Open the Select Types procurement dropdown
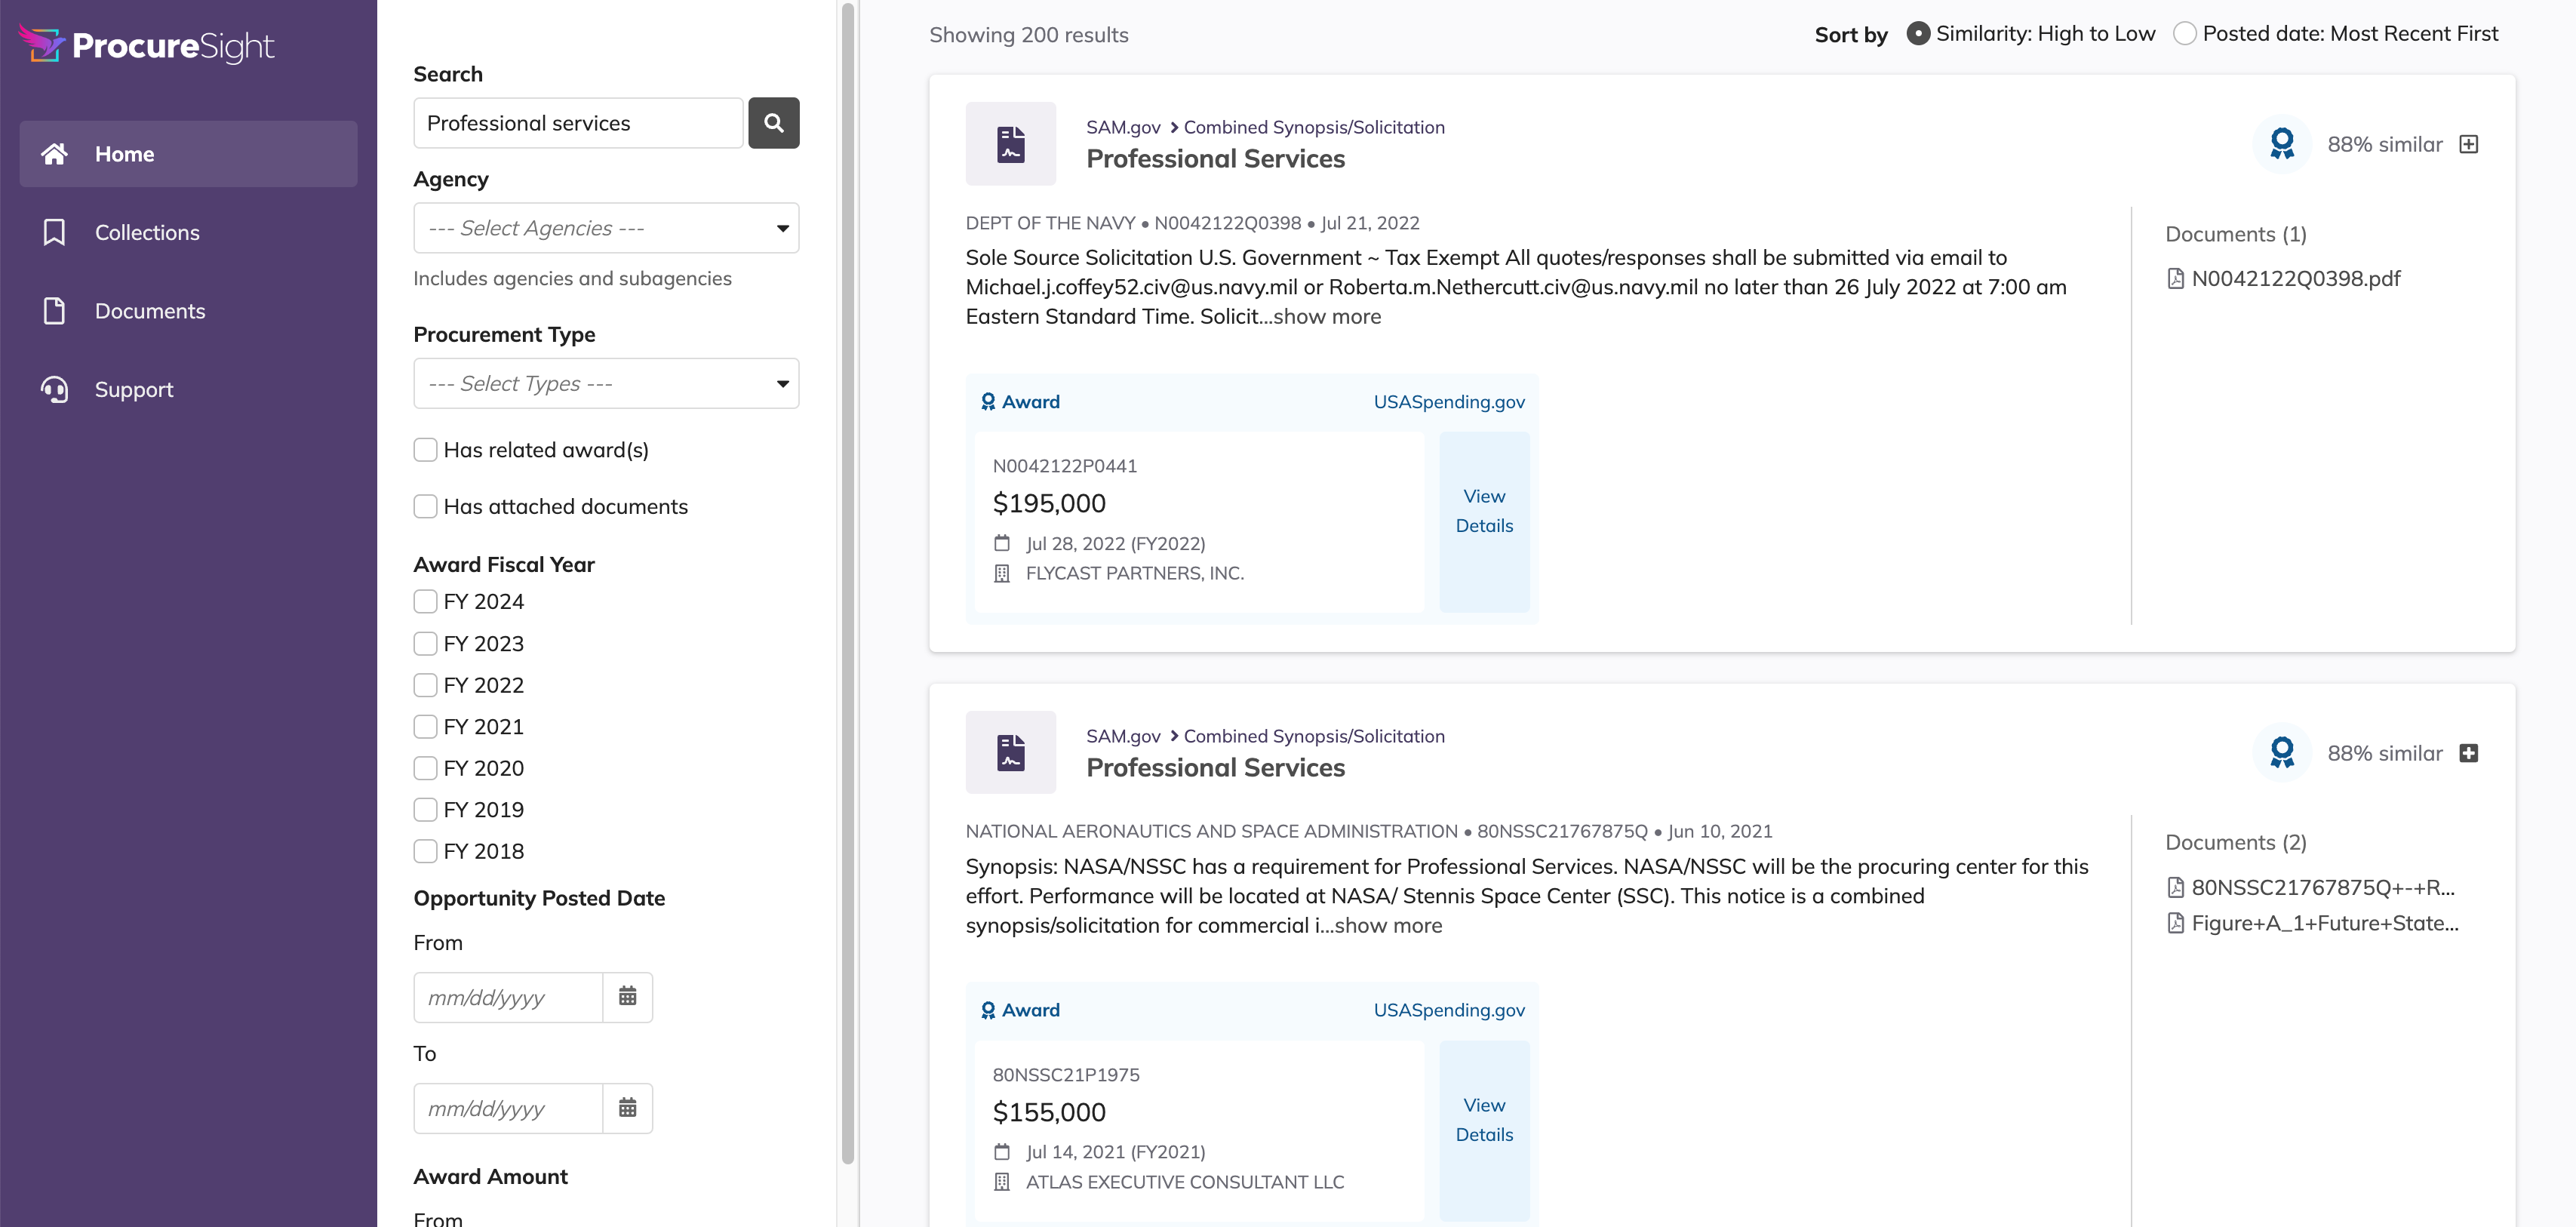Screen dimensions: 2576x1227 (606, 383)
